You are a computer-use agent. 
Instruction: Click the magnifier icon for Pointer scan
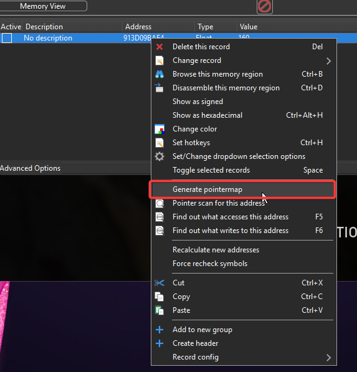tap(159, 203)
